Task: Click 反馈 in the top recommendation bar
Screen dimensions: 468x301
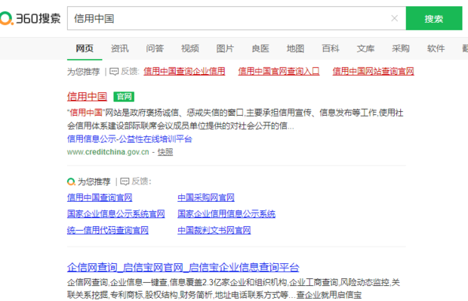Action: click(x=130, y=71)
